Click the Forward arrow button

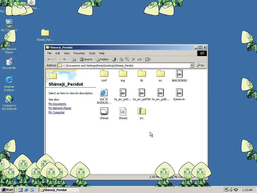click(x=65, y=59)
